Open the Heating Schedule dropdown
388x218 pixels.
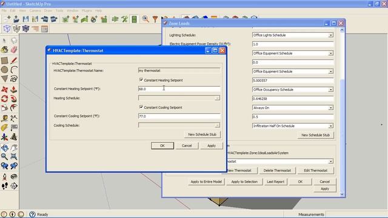217,98
